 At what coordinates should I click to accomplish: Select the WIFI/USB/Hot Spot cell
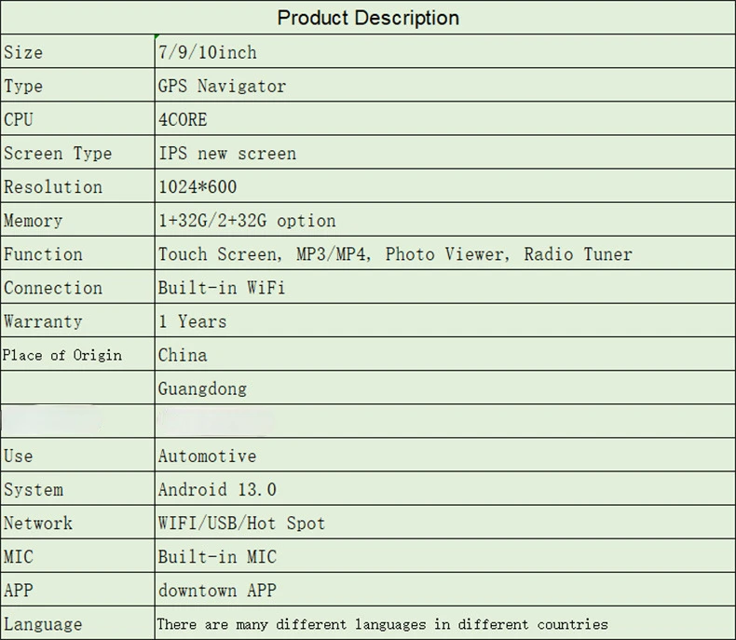pyautogui.click(x=444, y=523)
